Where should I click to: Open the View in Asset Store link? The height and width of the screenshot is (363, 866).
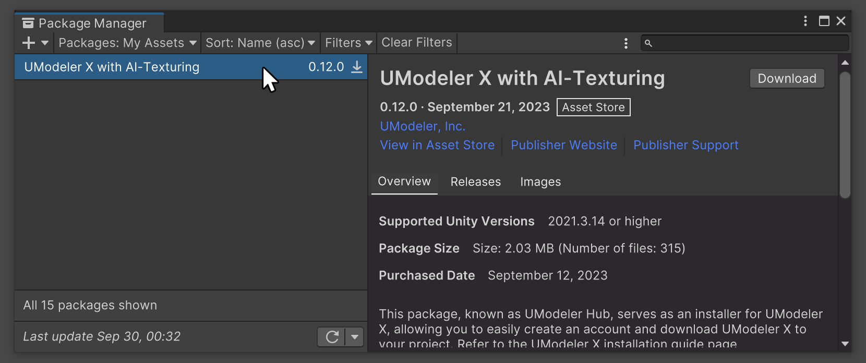pos(437,146)
